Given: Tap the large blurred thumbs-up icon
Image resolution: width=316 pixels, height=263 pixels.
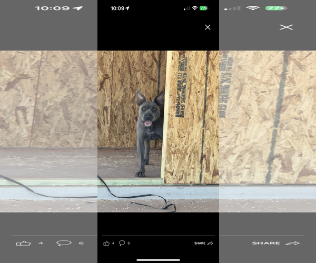Looking at the screenshot, I should point(24,243).
